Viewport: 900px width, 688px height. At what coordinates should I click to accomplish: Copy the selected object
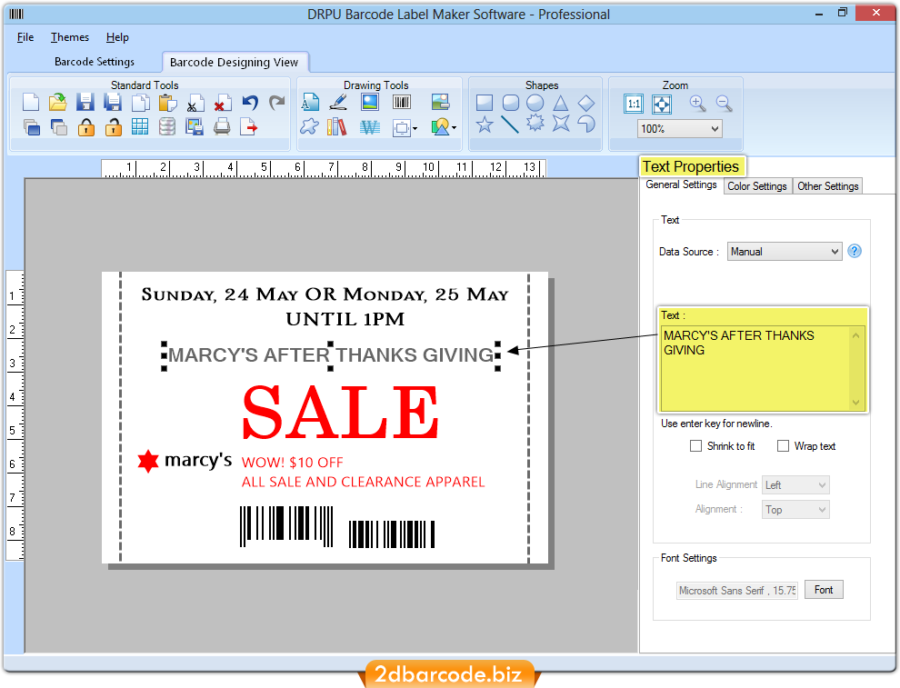(141, 103)
